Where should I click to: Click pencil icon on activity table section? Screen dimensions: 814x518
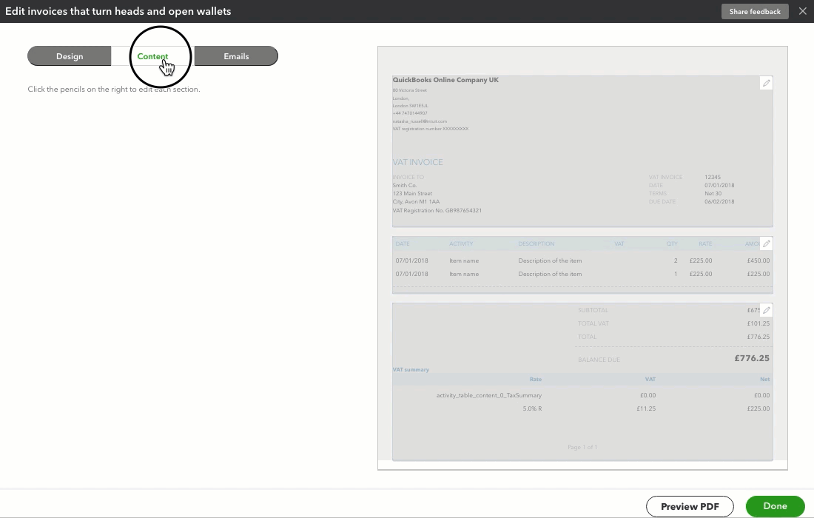[766, 243]
